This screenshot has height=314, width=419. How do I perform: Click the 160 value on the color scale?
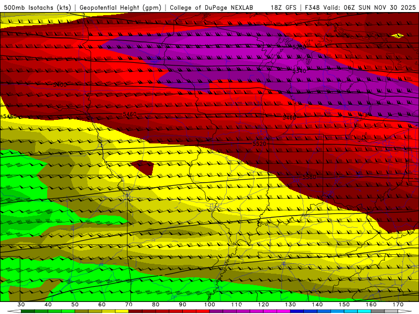(371, 305)
